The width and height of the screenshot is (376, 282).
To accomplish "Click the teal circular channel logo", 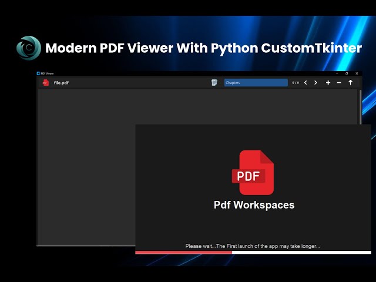I will 29,48.
